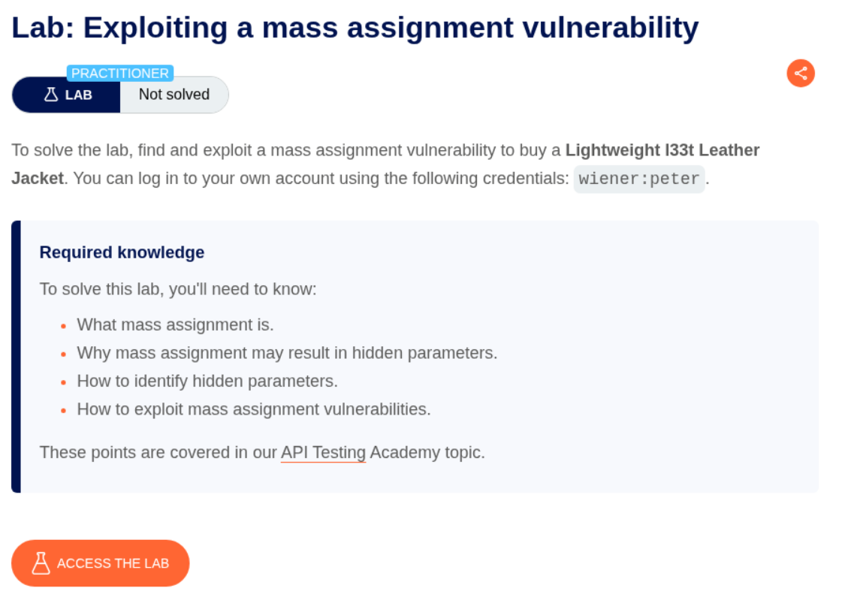Click the bullet about why hidden parameters result
This screenshot has width=845, height=597.
coord(287,353)
